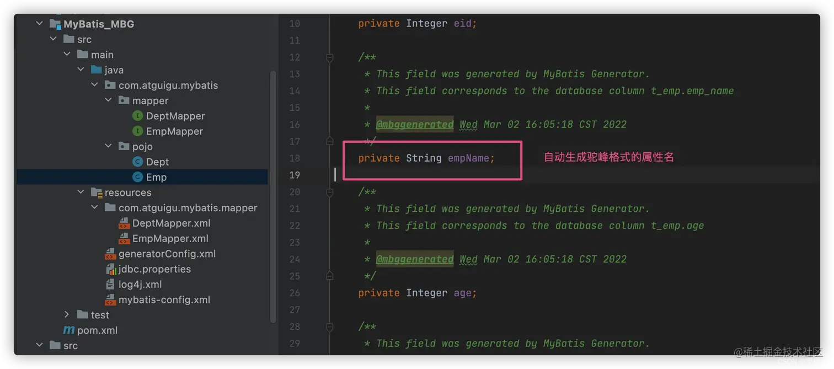Collapse the MyBatis_MBG project node
834x369 pixels.
39,24
